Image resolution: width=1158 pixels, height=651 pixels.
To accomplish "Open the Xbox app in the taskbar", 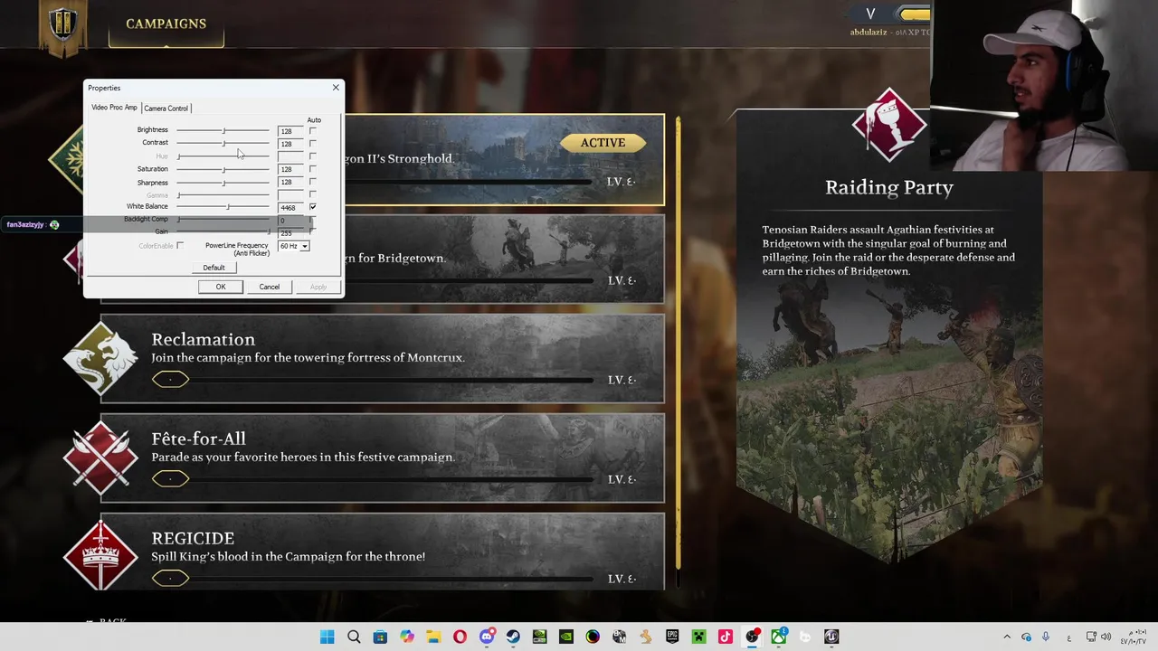I will coord(778,637).
